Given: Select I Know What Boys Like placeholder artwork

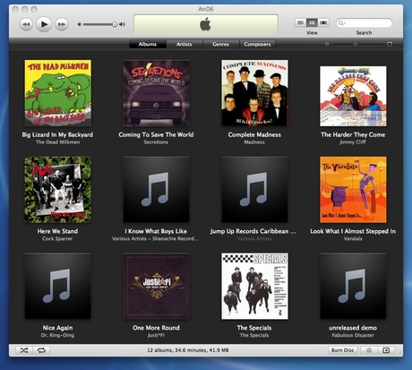Looking at the screenshot, I should click(156, 190).
